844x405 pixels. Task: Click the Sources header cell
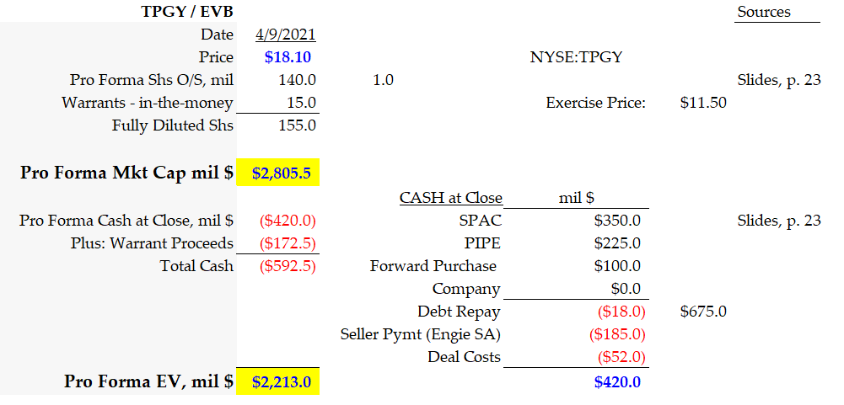pyautogui.click(x=764, y=12)
